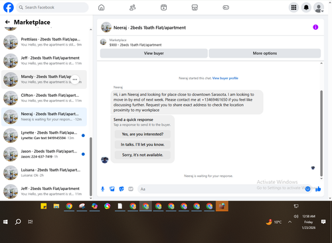Open Luisana conversation in the list
The image size is (332, 243).
(x=44, y=173)
